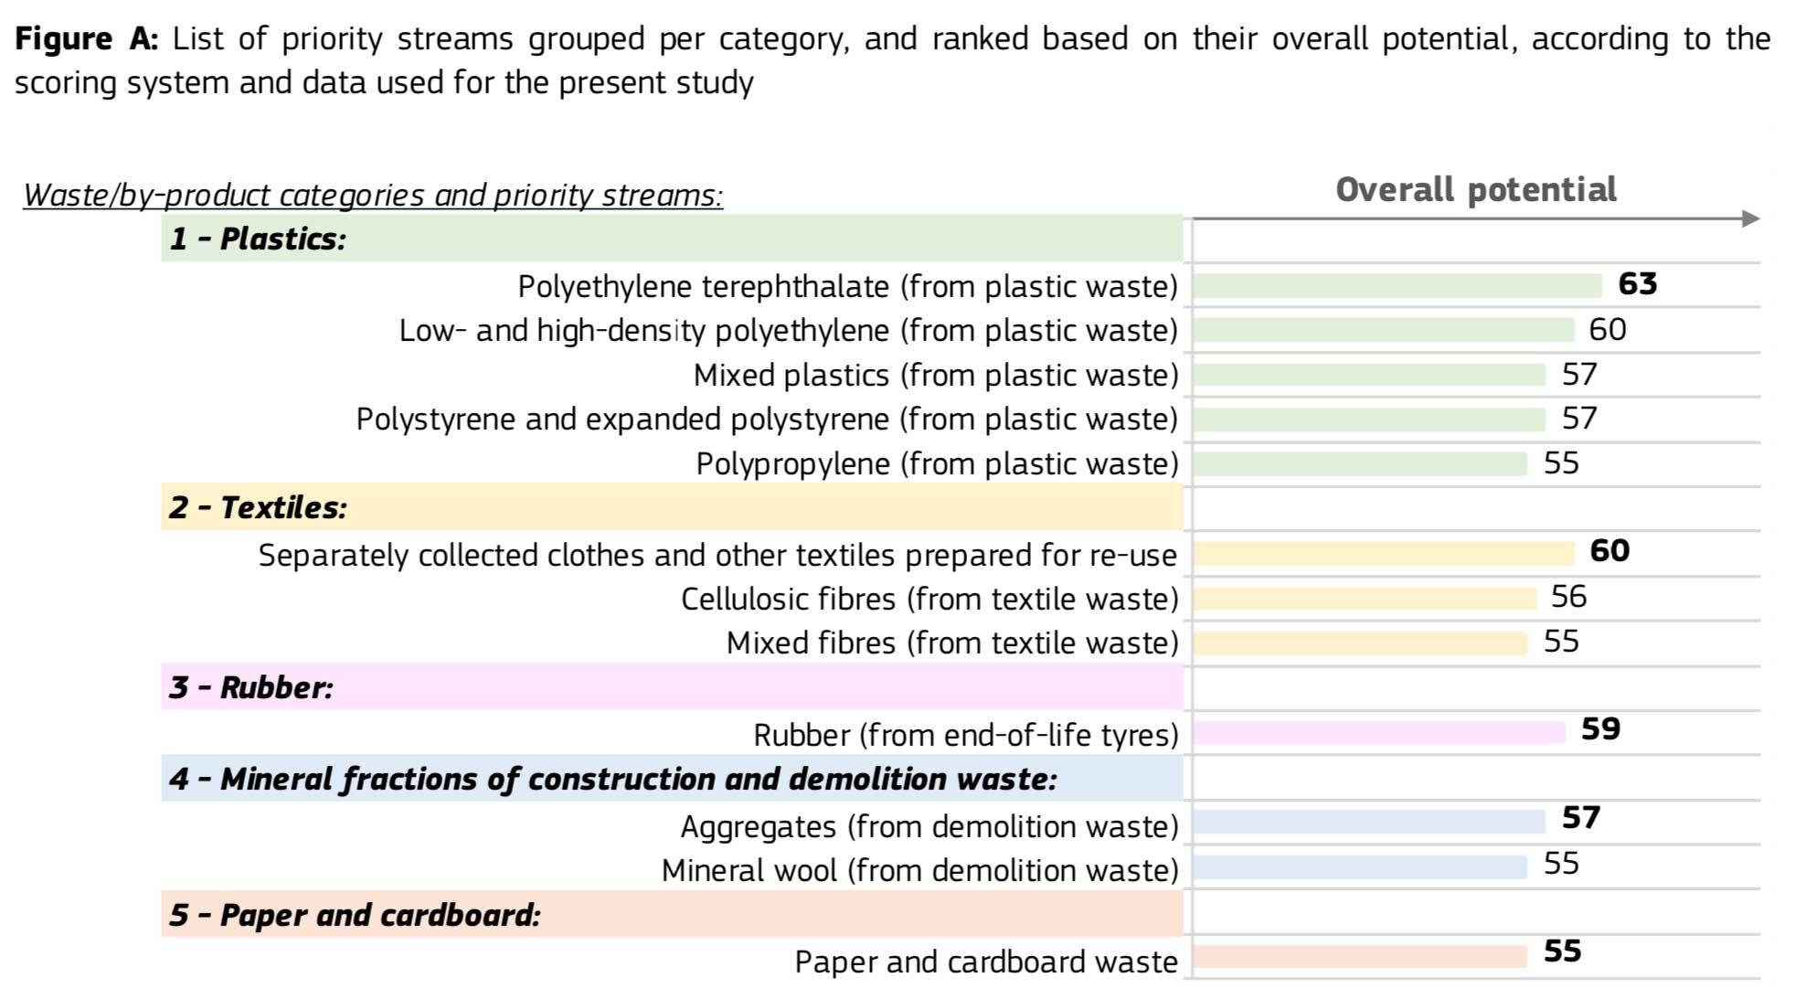This screenshot has width=1796, height=988.
Task: Click the yellow bar for clothes re-use
Action: tap(1383, 554)
